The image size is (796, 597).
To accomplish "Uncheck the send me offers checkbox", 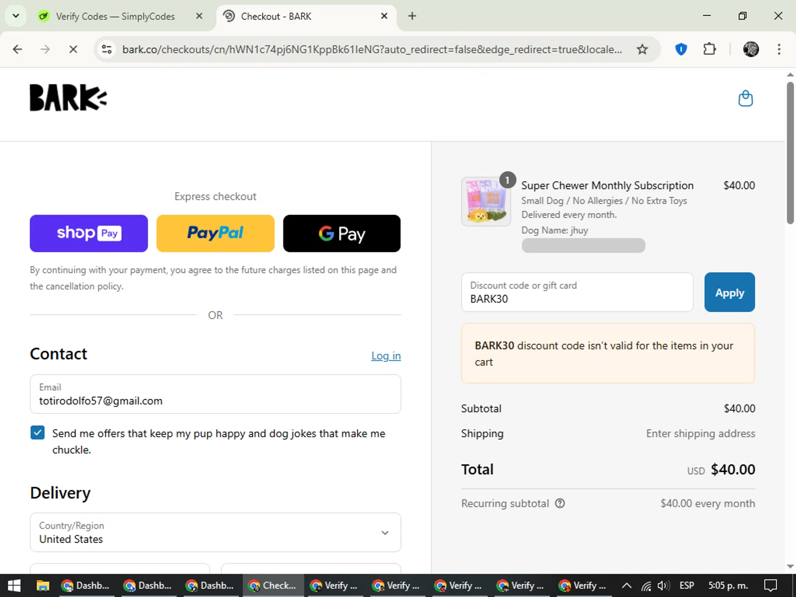I will [38, 433].
